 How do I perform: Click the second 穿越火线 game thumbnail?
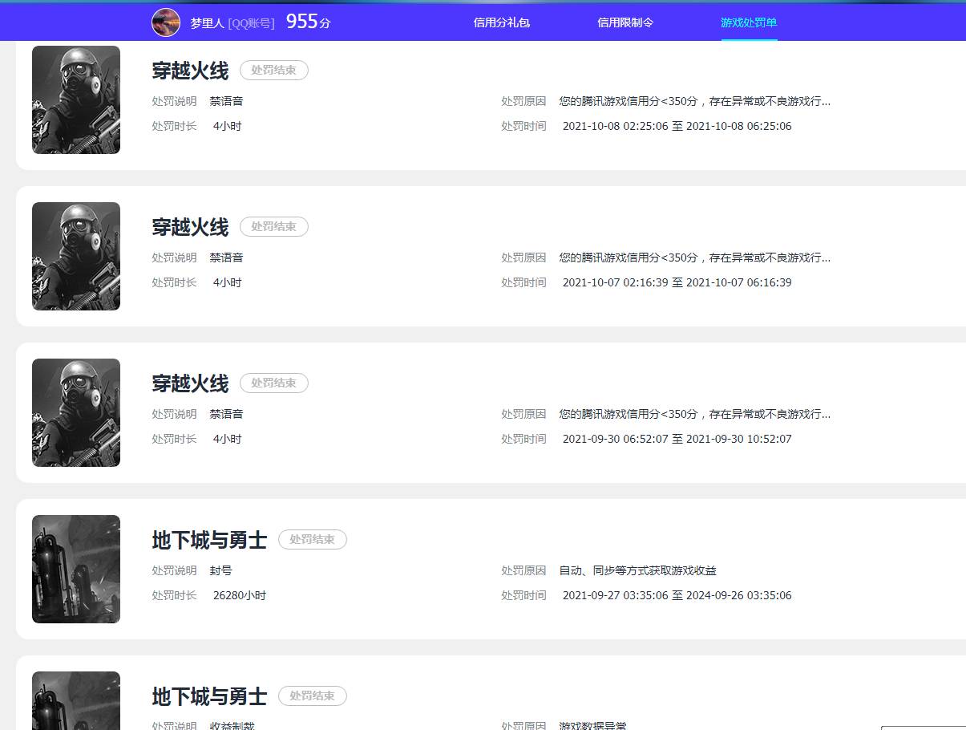click(75, 256)
